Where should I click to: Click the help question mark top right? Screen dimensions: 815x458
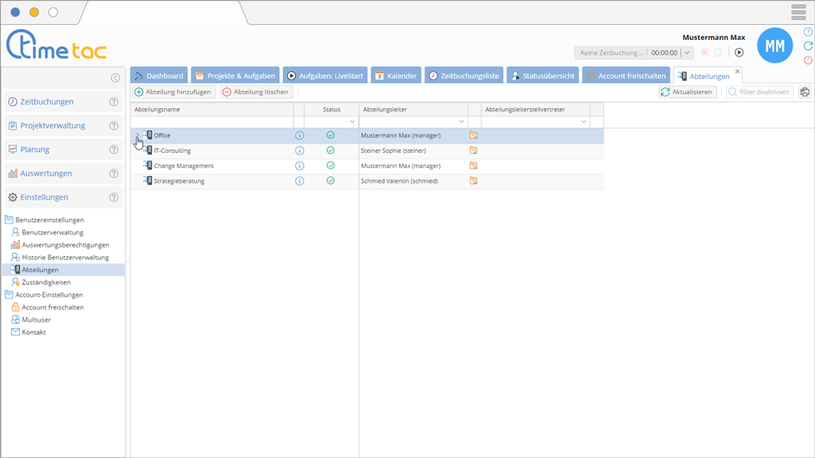pos(808,32)
